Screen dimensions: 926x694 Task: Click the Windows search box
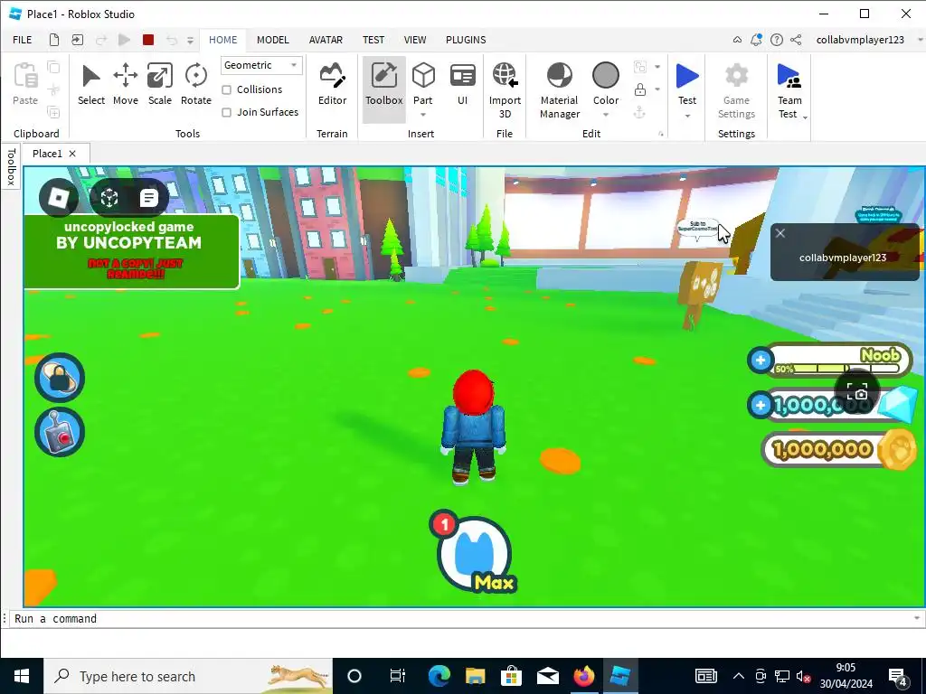click(x=188, y=676)
